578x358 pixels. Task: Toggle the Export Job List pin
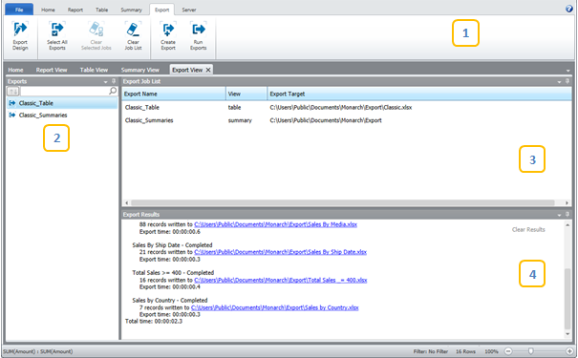tap(567, 81)
